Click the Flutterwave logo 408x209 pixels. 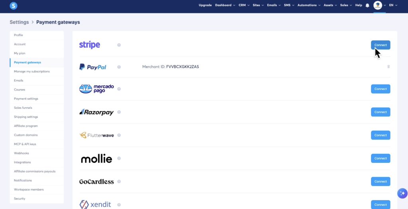coord(96,135)
